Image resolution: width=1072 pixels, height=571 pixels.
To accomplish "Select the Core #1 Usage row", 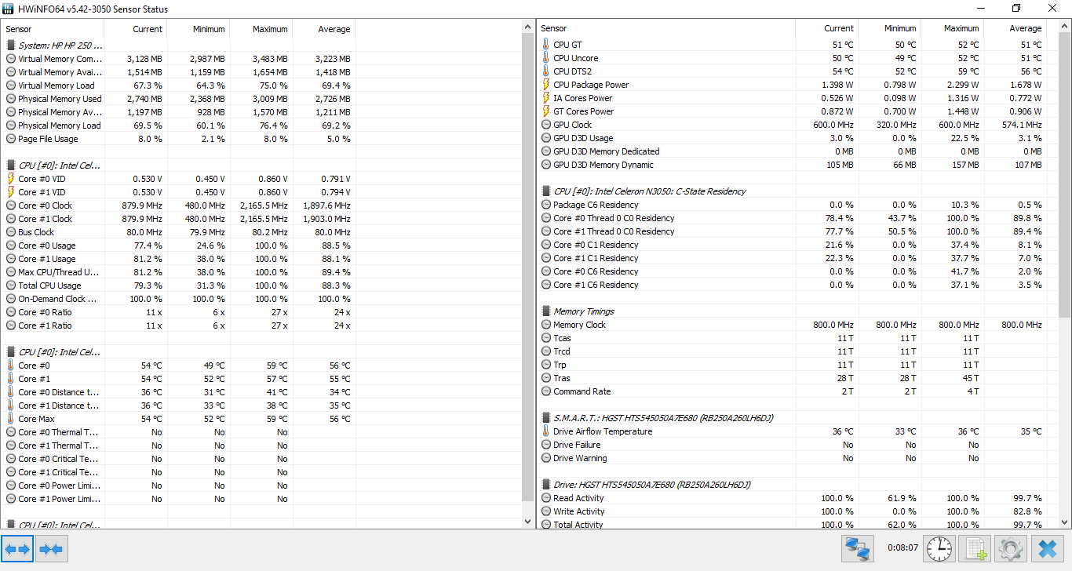I will (179, 259).
